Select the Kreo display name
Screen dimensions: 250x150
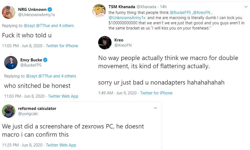coord(119,40)
